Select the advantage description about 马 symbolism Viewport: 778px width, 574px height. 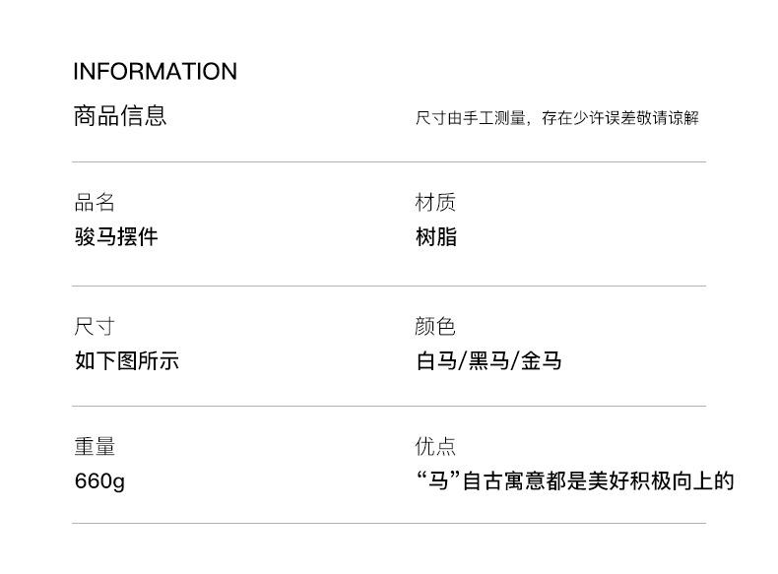(575, 481)
